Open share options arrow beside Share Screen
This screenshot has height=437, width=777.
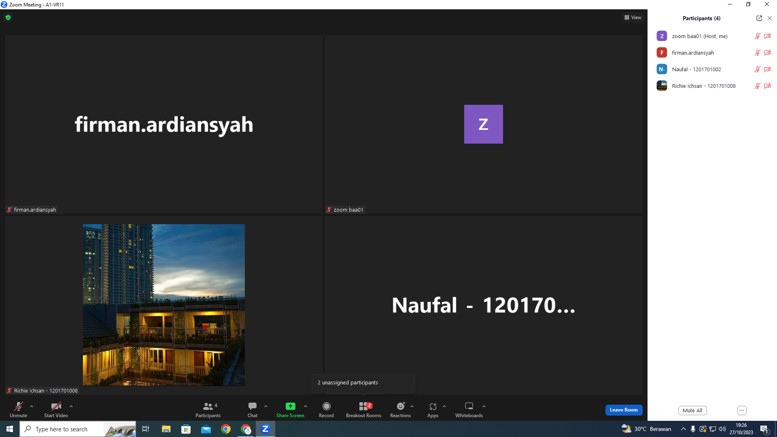click(x=306, y=406)
